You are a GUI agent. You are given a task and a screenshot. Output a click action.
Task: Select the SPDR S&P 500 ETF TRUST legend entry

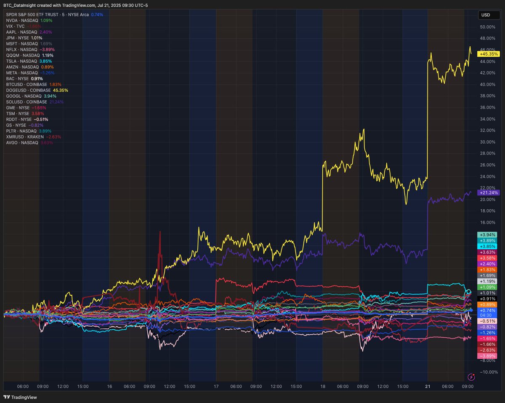pos(55,14)
